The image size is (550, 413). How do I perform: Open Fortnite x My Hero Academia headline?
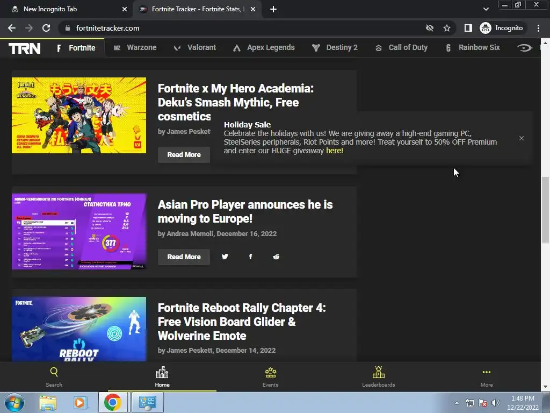click(236, 102)
